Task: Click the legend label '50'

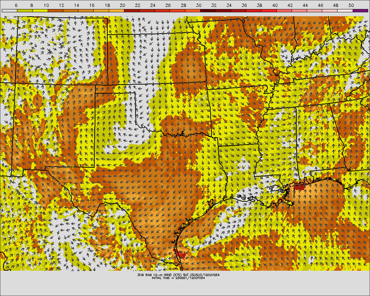Action: [351, 5]
